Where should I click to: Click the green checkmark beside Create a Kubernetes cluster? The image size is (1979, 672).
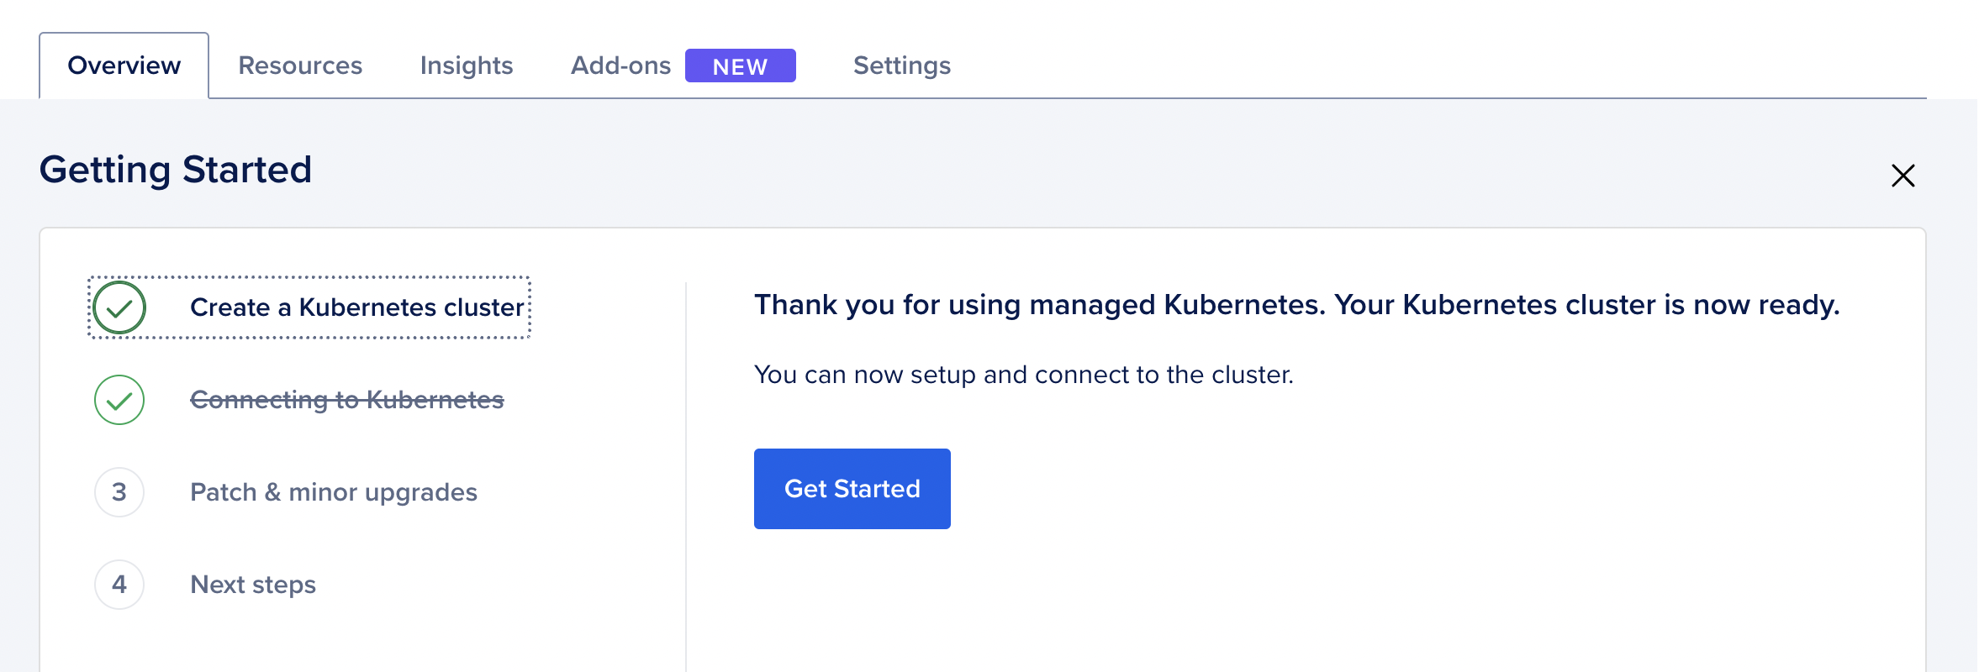pyautogui.click(x=119, y=307)
